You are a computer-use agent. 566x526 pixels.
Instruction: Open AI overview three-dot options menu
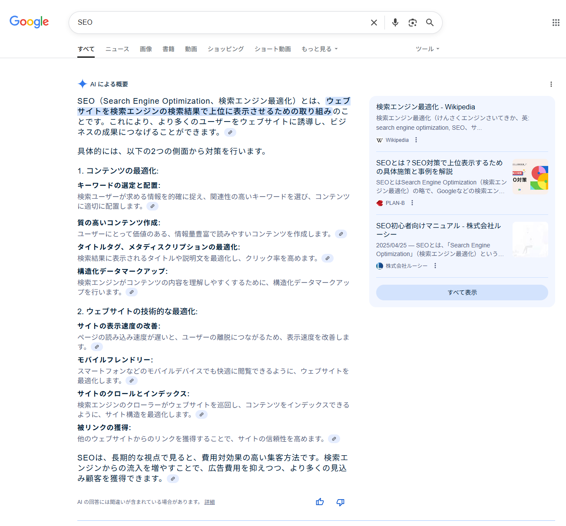pyautogui.click(x=551, y=84)
